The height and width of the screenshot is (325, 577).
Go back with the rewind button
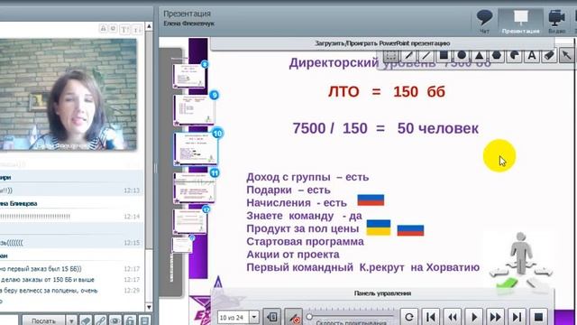453,317
